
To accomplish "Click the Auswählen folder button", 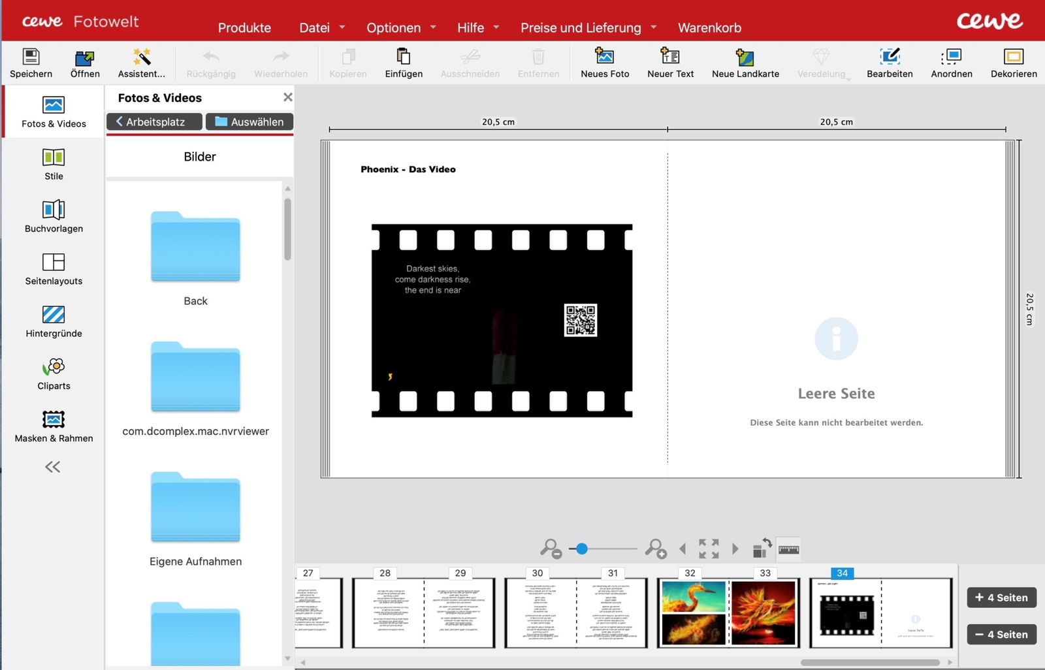I will pos(249,122).
